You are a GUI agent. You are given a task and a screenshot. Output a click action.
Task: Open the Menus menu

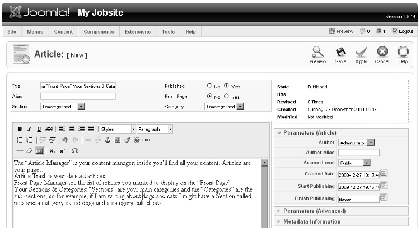pos(35,31)
